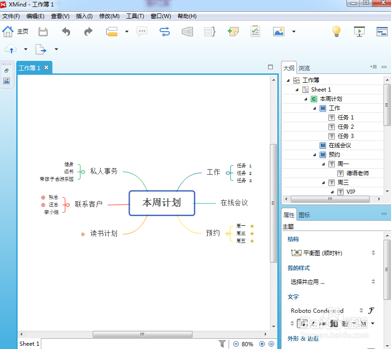Viewport: 391px width, 349px height.
Task: Add a comment with the speech bubble icon
Action: coord(142,32)
